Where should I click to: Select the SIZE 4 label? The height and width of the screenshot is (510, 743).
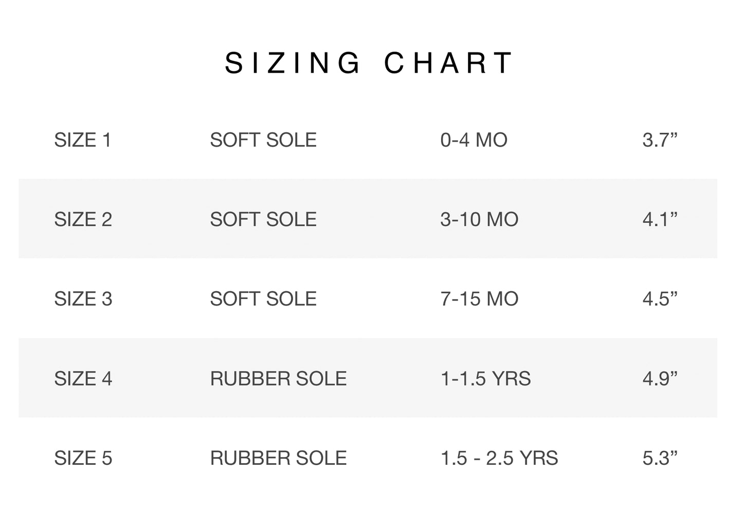(83, 379)
